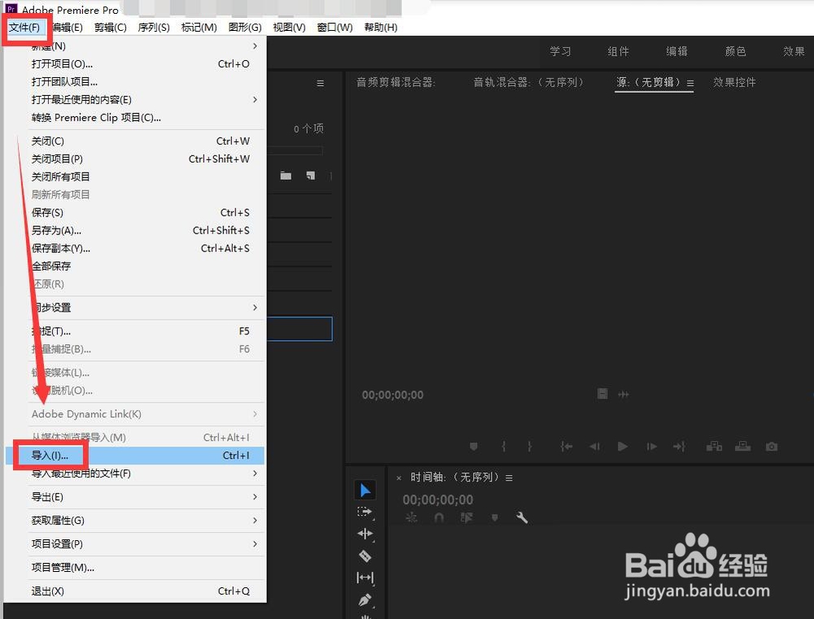Expand the 导入最近使用的文件(F) submenu
Screen dimensions: 814x619
click(135, 473)
